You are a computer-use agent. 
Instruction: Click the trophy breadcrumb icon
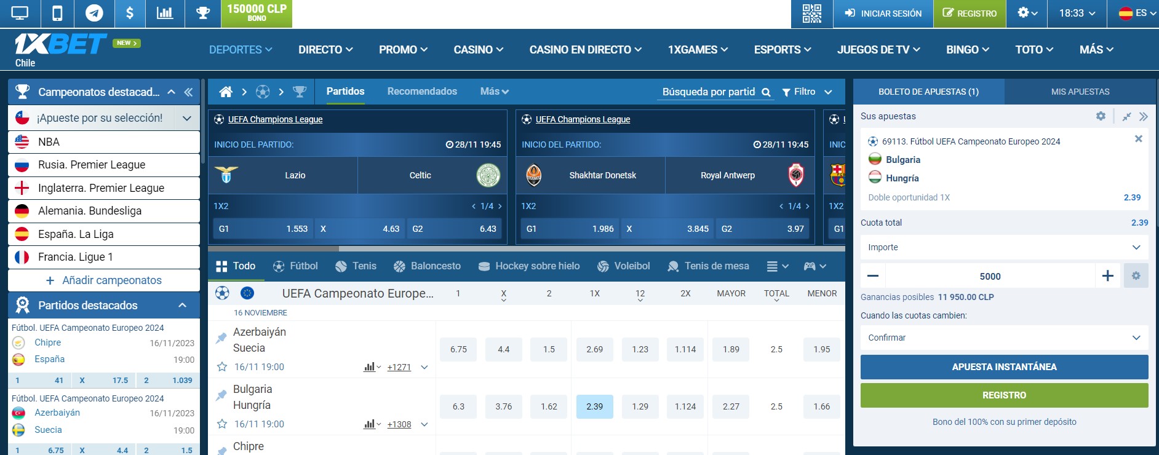coord(300,92)
